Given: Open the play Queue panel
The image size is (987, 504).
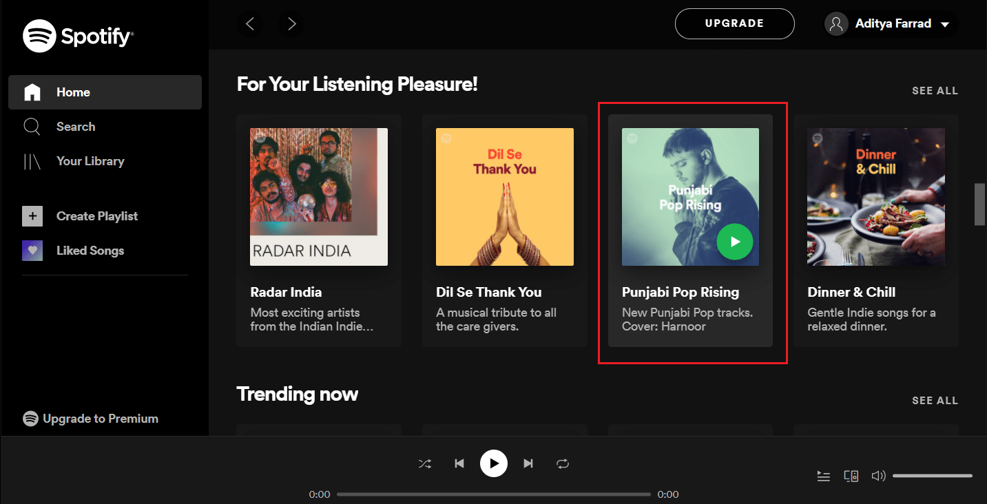Looking at the screenshot, I should 823,475.
